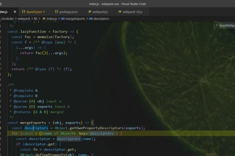Click the mergeExports function name
Image resolution: width=235 pixels, height=156 pixels.
point(33,123)
